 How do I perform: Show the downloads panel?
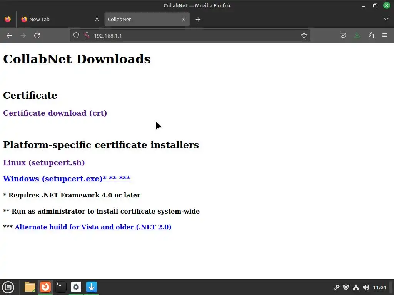coord(357,36)
